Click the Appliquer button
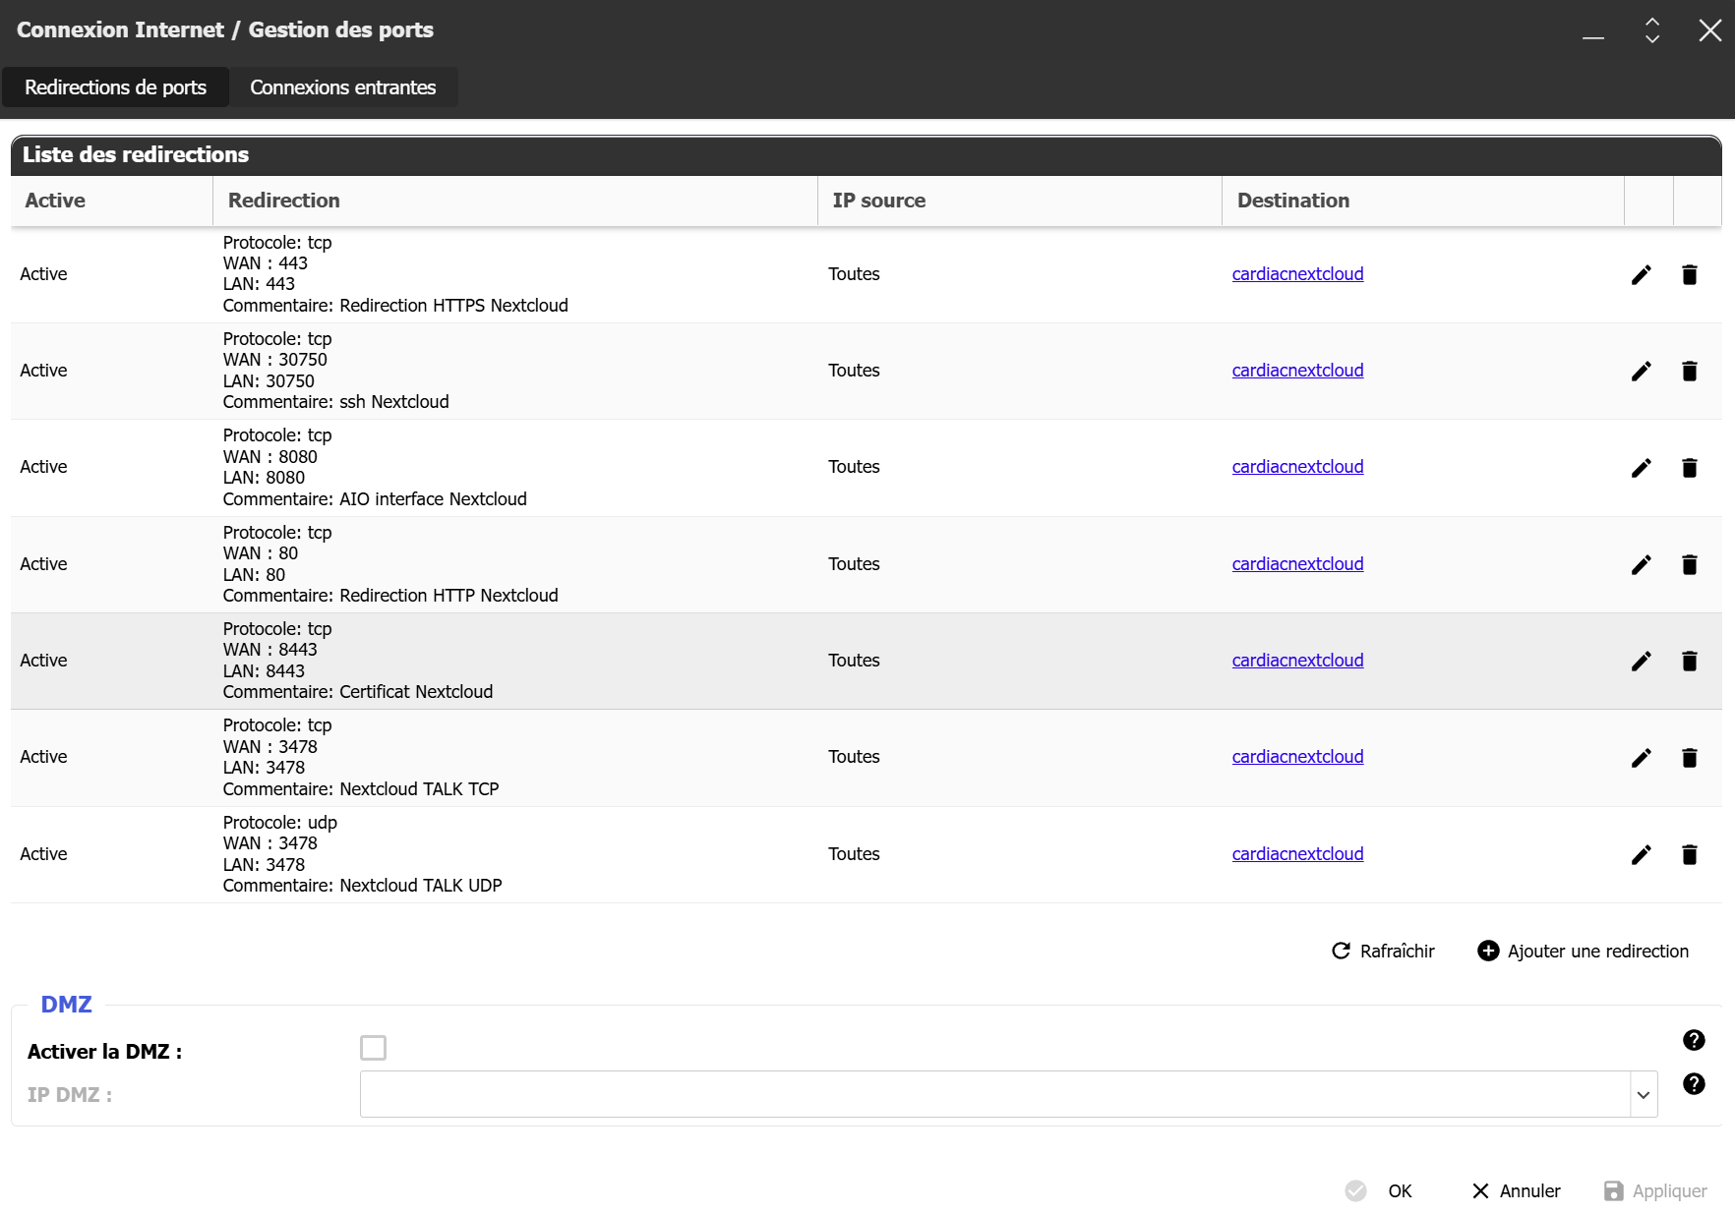 (x=1655, y=1191)
